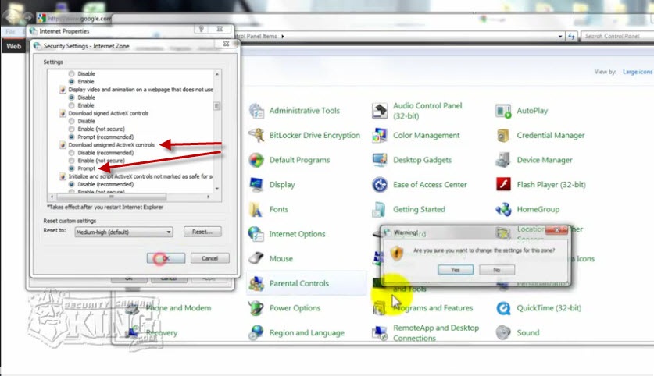
Task: Open the Getting Started icon
Action: coord(380,209)
